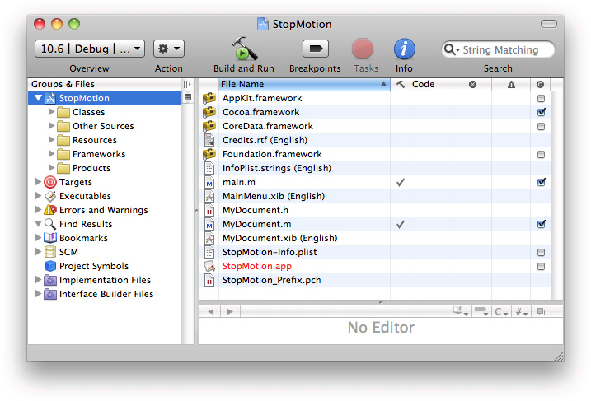
Task: Select InfoPlist.strings (English) file row
Action: click(375, 168)
